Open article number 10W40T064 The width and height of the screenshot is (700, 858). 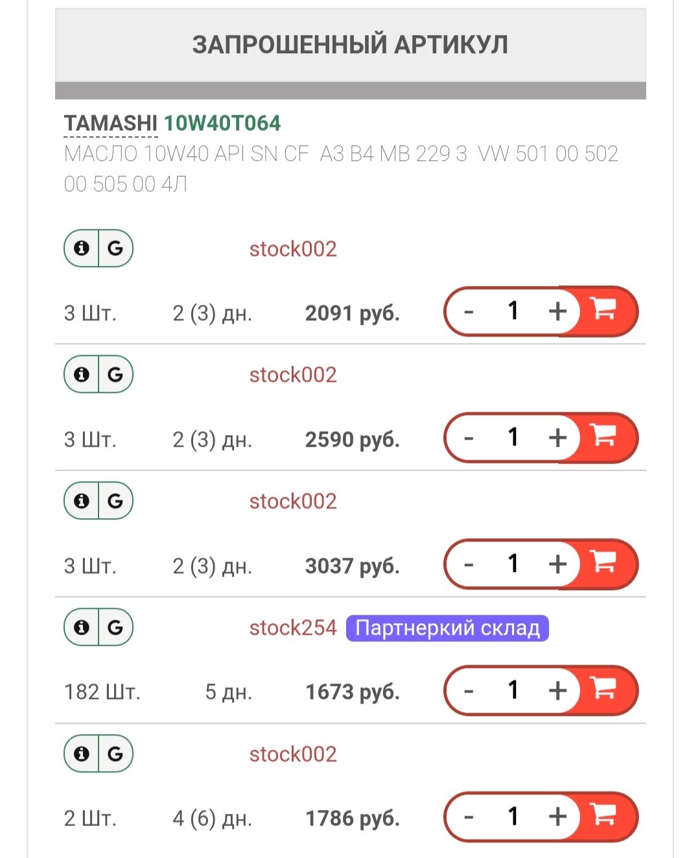[222, 123]
